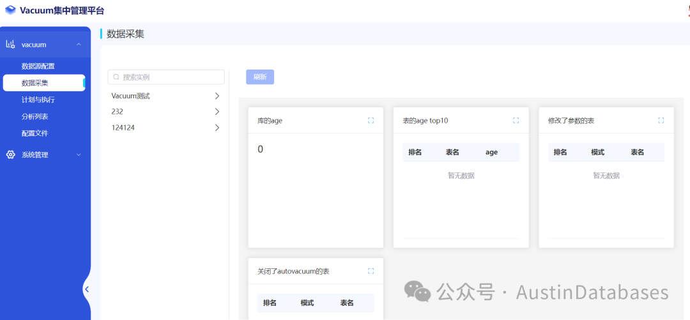The image size is (690, 320).
Task: Click the Vacuum集中管理平台 title
Action: [x=62, y=11]
